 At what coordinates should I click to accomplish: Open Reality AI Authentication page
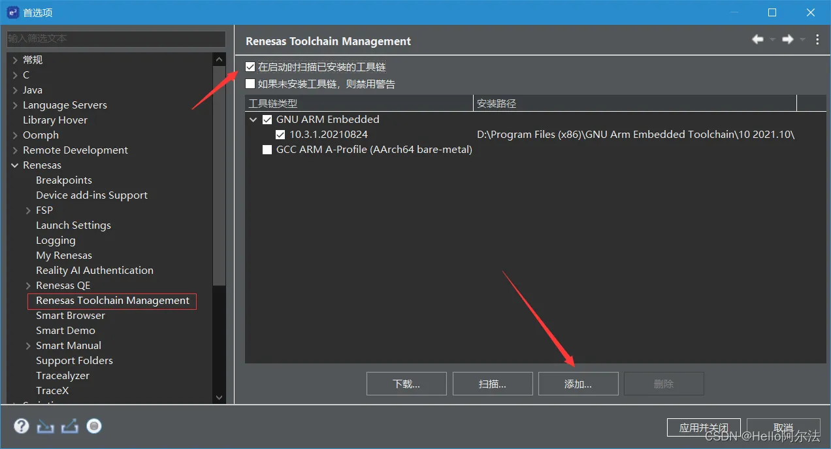[95, 271]
